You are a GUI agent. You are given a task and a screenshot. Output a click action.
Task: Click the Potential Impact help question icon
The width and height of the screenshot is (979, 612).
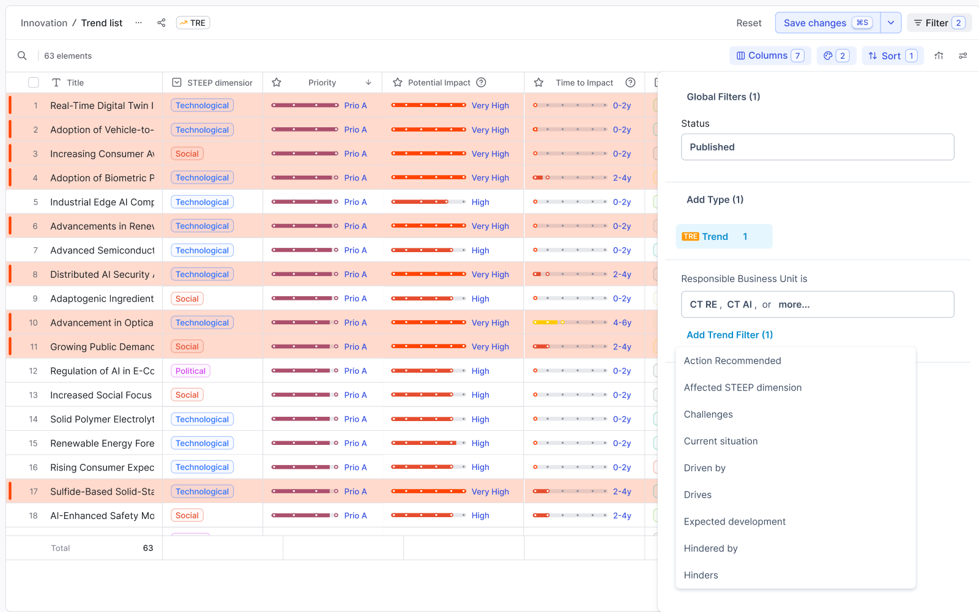point(482,83)
